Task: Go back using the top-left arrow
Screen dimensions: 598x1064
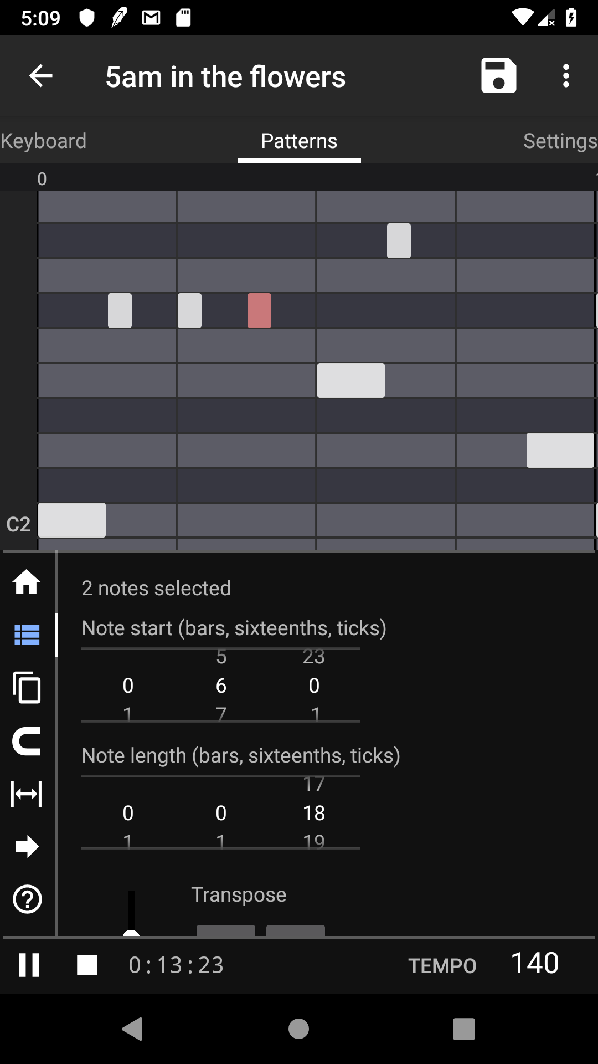Action: 41,75
